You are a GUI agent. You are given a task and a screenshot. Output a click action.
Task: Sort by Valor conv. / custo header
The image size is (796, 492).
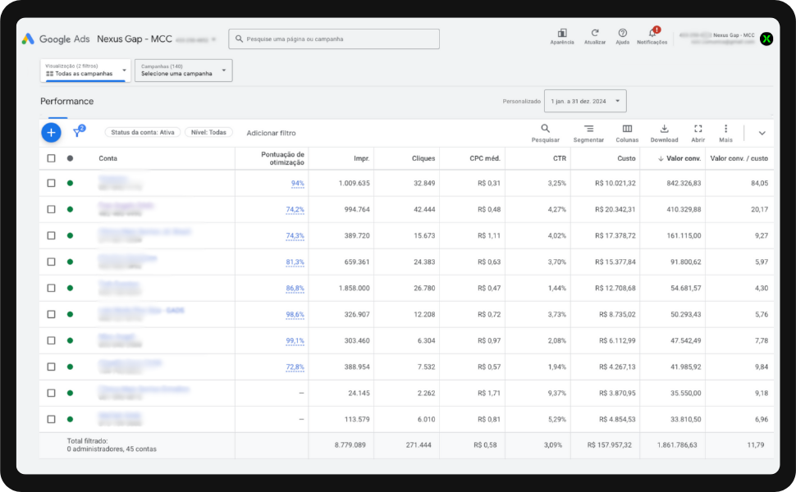(x=739, y=158)
